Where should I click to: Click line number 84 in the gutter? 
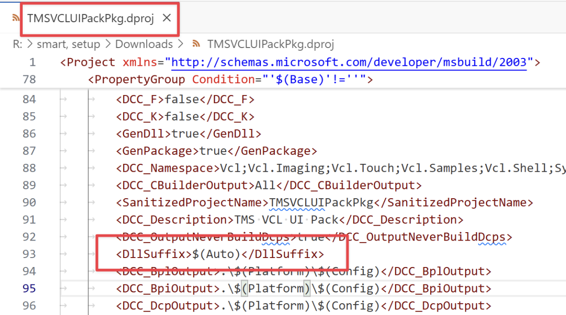(x=29, y=99)
